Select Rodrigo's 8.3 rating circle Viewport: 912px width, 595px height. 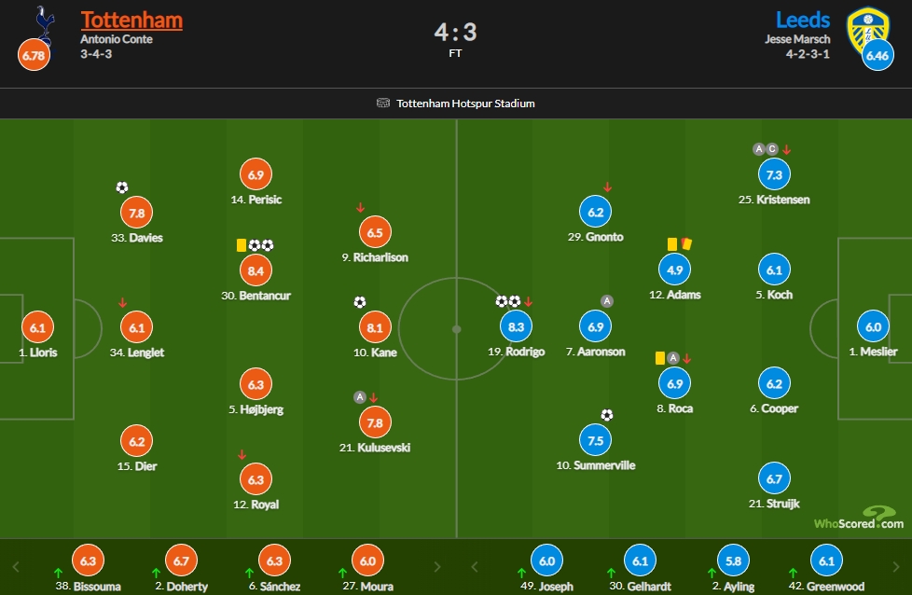click(516, 326)
